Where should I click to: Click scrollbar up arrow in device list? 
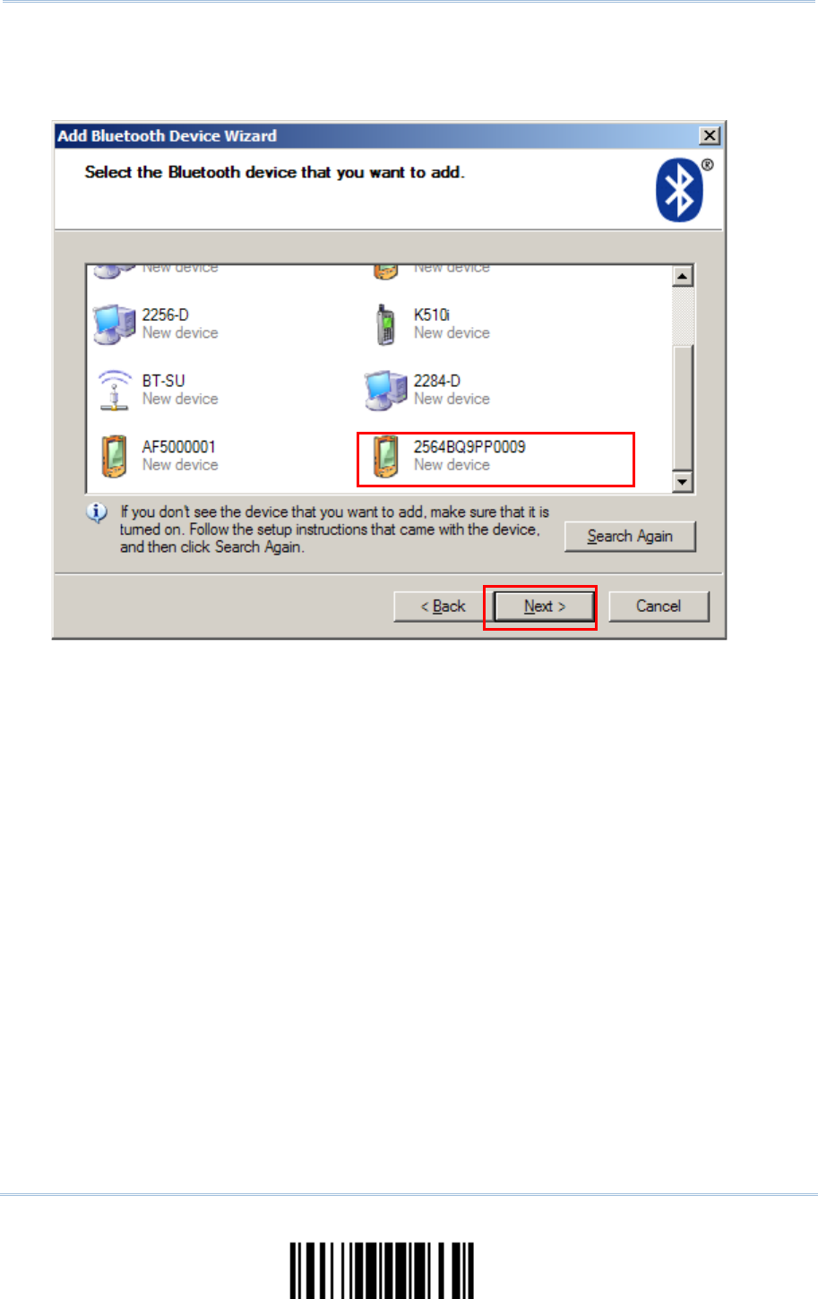683,276
